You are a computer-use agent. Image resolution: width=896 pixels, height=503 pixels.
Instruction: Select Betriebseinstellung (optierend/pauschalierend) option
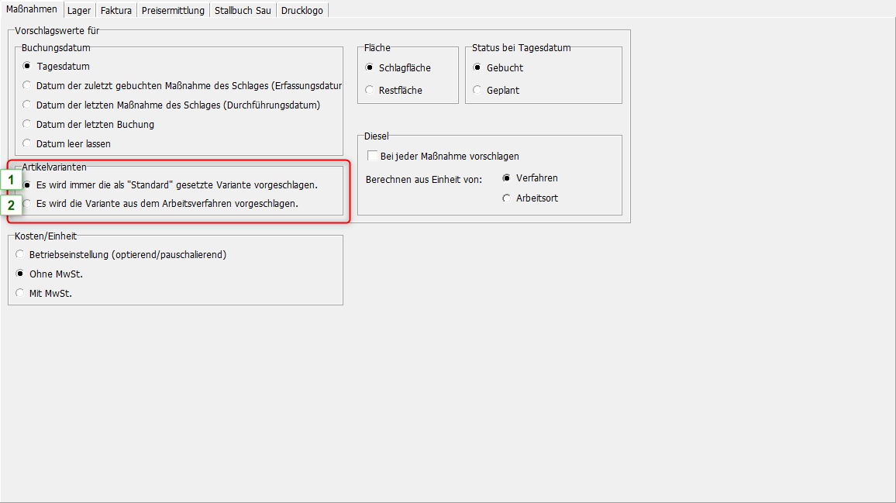tap(20, 254)
